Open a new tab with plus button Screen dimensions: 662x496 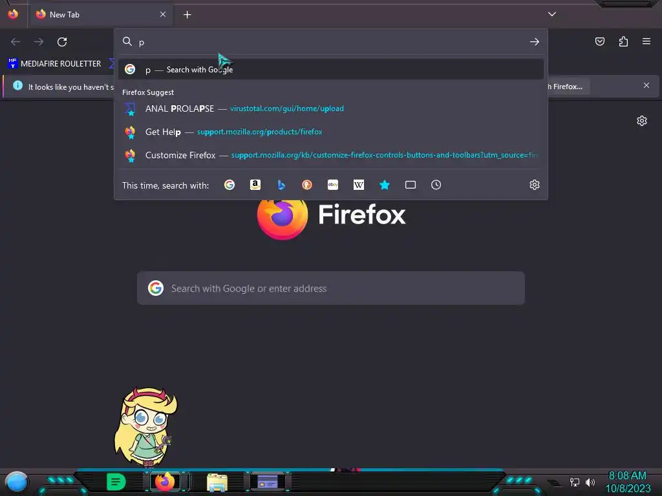tap(187, 15)
